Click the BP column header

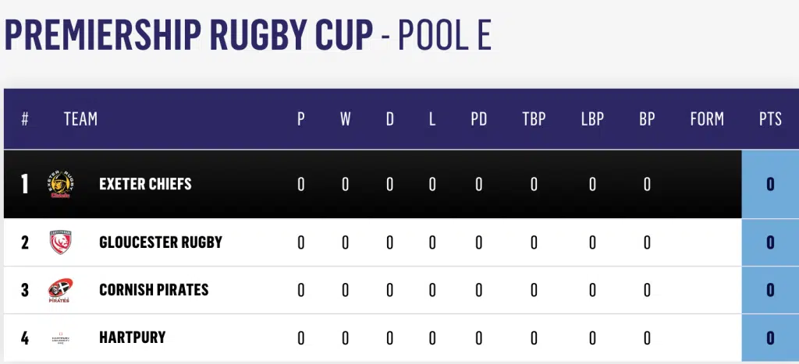coord(647,119)
